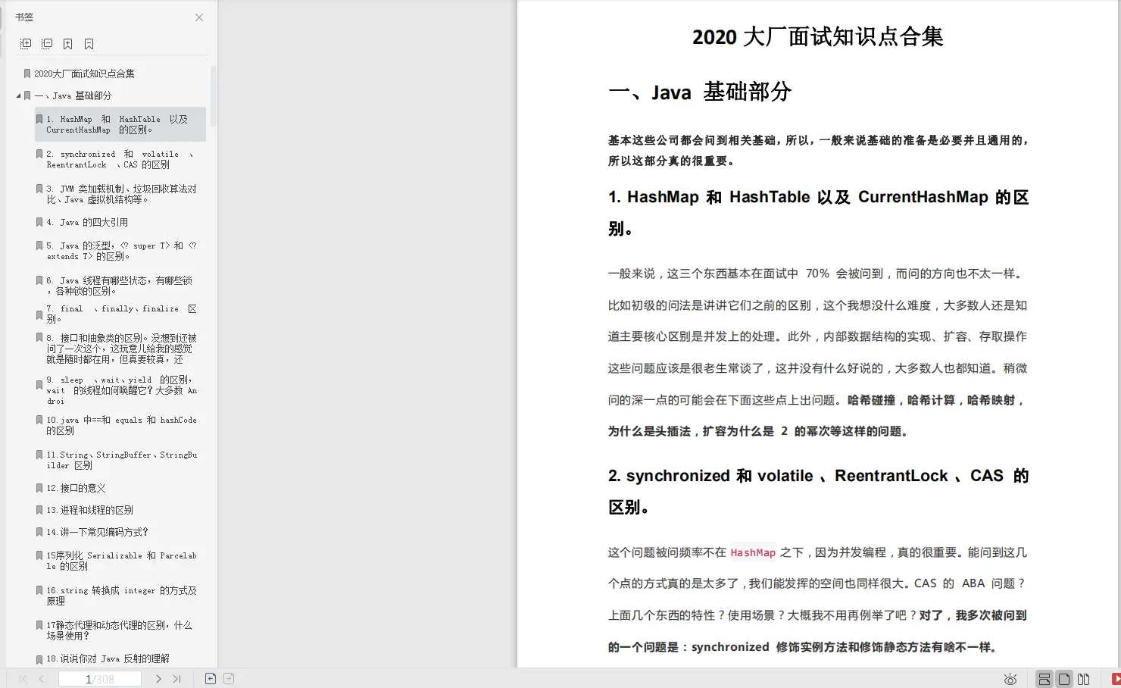Select bookmark 8. 接口和抽象类的区别

point(120,349)
